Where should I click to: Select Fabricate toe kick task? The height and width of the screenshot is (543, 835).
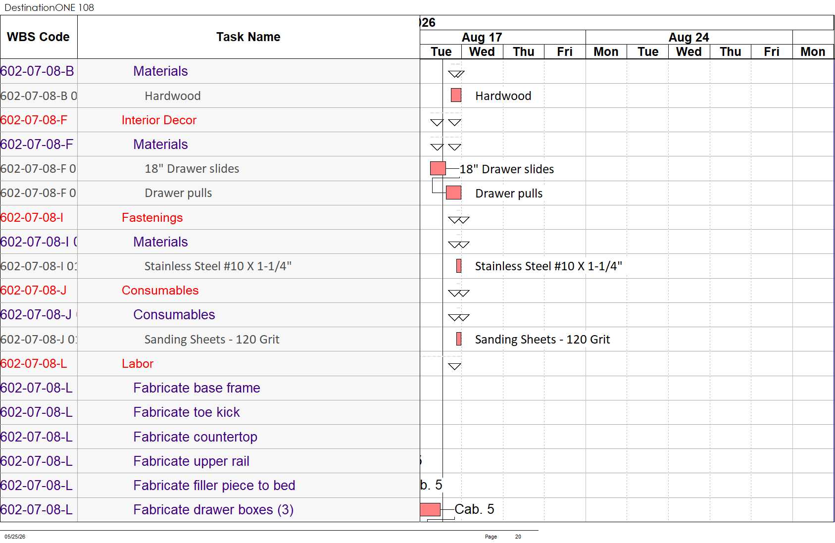(x=187, y=412)
